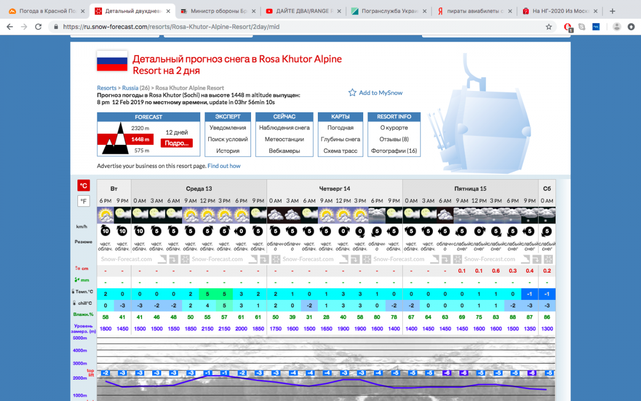The image size is (641, 401).
Task: Switch to the 'На НГ-2020 Из Моск' tab
Action: (559, 11)
